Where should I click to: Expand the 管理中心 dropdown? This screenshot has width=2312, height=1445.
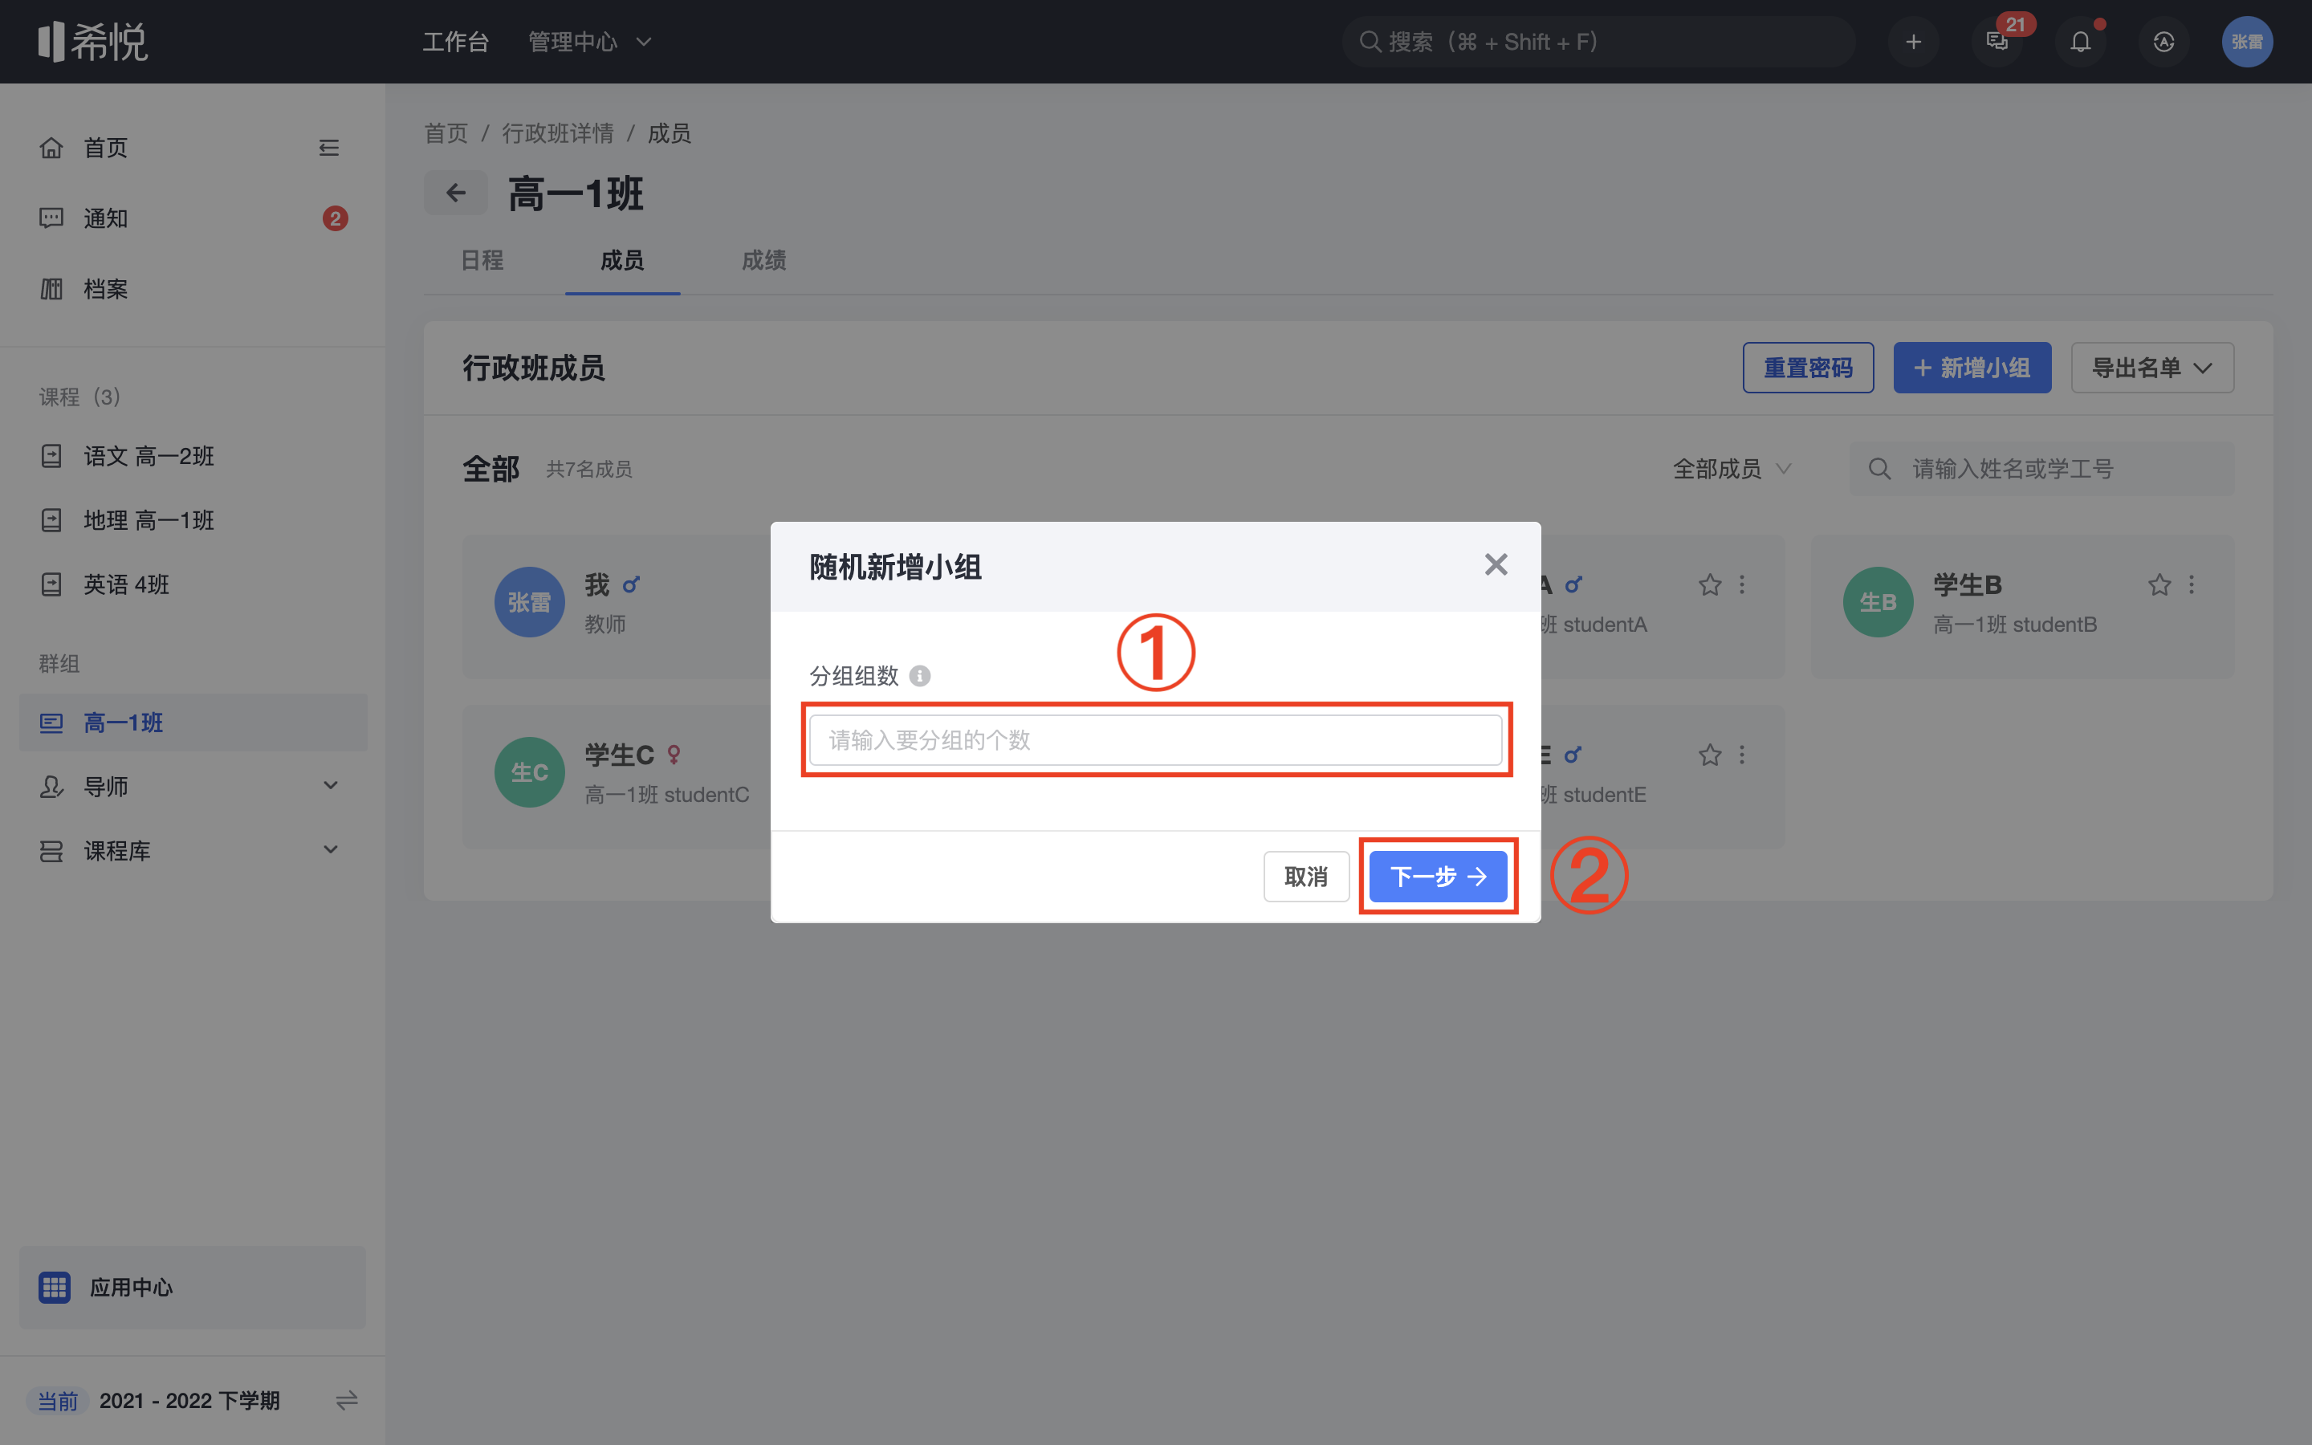589,42
